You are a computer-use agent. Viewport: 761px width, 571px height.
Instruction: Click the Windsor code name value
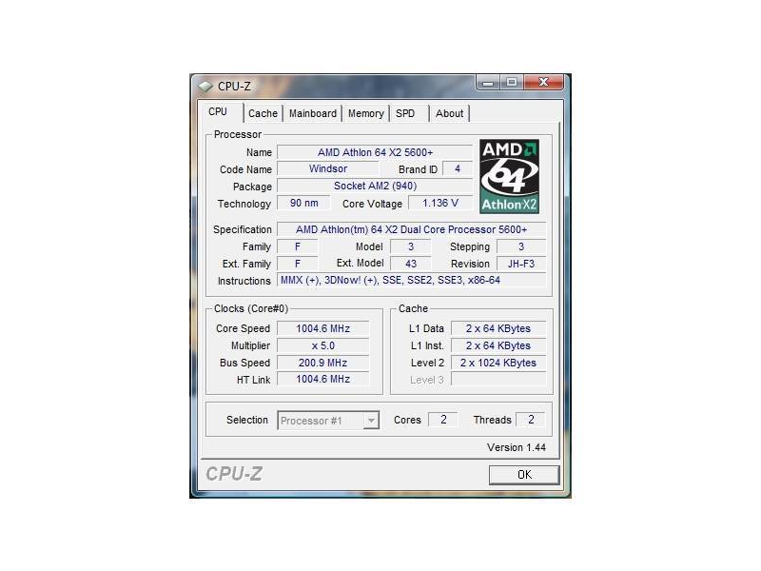328,169
